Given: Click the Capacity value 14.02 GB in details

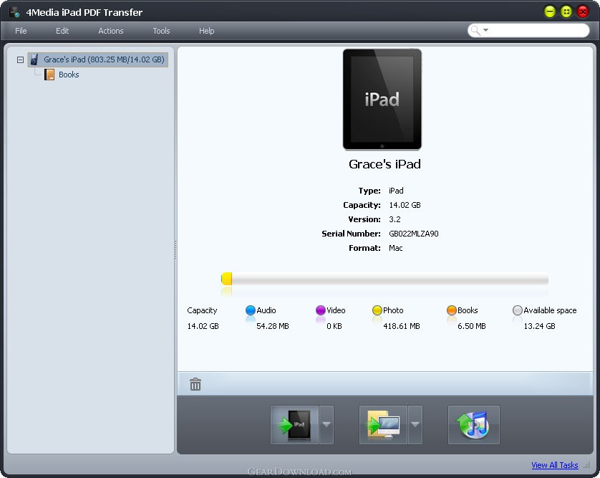Looking at the screenshot, I should point(405,205).
